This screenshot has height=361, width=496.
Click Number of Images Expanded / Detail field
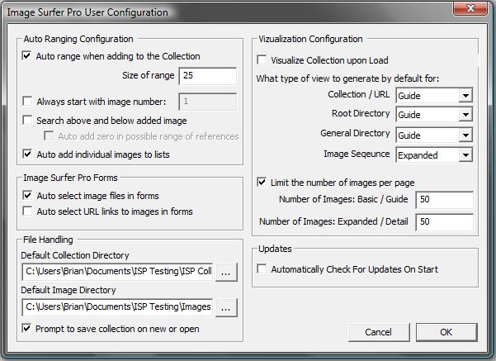click(x=444, y=221)
